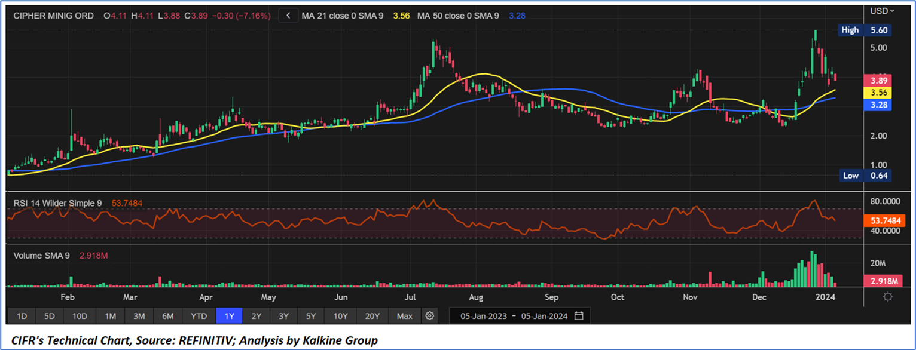Select the MA 50 close indicator legend
This screenshot has width=916, height=350.
click(457, 16)
